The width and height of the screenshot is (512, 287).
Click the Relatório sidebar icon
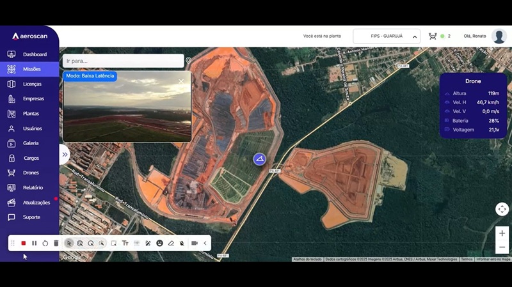point(12,187)
